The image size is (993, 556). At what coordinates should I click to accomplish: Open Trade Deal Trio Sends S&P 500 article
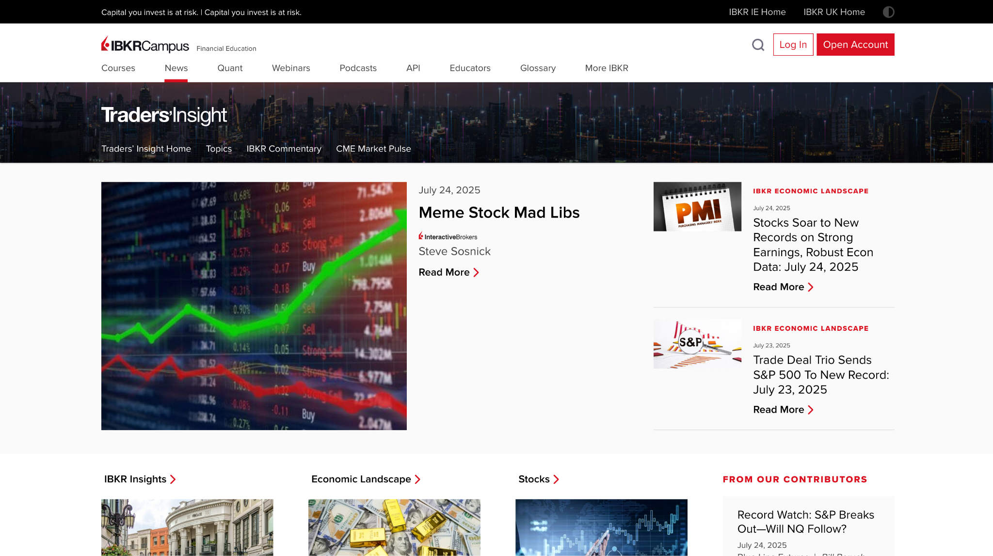[821, 375]
